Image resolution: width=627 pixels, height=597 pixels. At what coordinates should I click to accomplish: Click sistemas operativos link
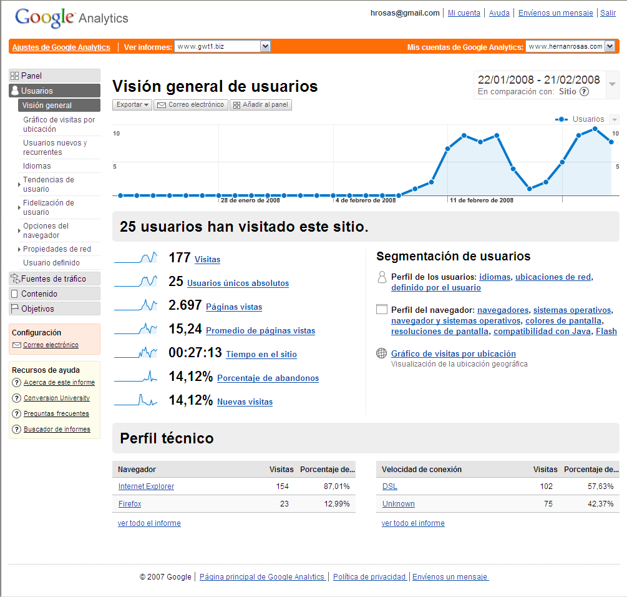572,310
